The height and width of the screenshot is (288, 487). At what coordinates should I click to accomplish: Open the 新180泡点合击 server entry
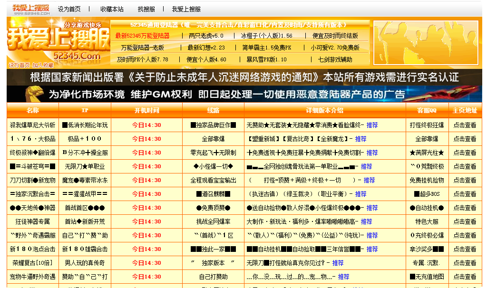tap(33, 249)
